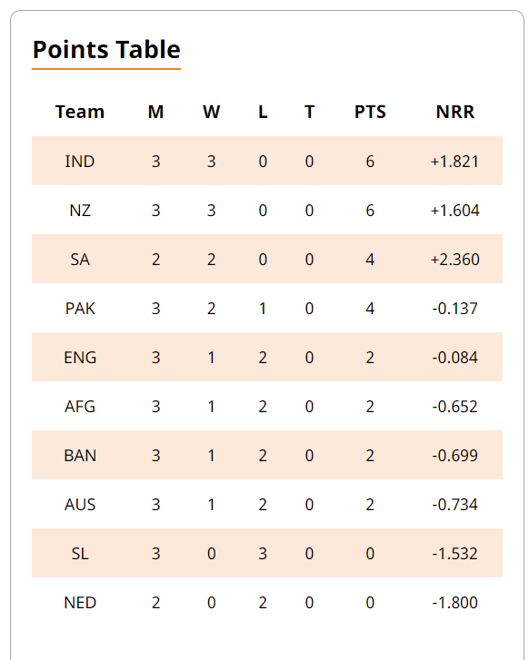This screenshot has height=660, width=529.
Task: Click the M matches column header
Action: pyautogui.click(x=156, y=112)
